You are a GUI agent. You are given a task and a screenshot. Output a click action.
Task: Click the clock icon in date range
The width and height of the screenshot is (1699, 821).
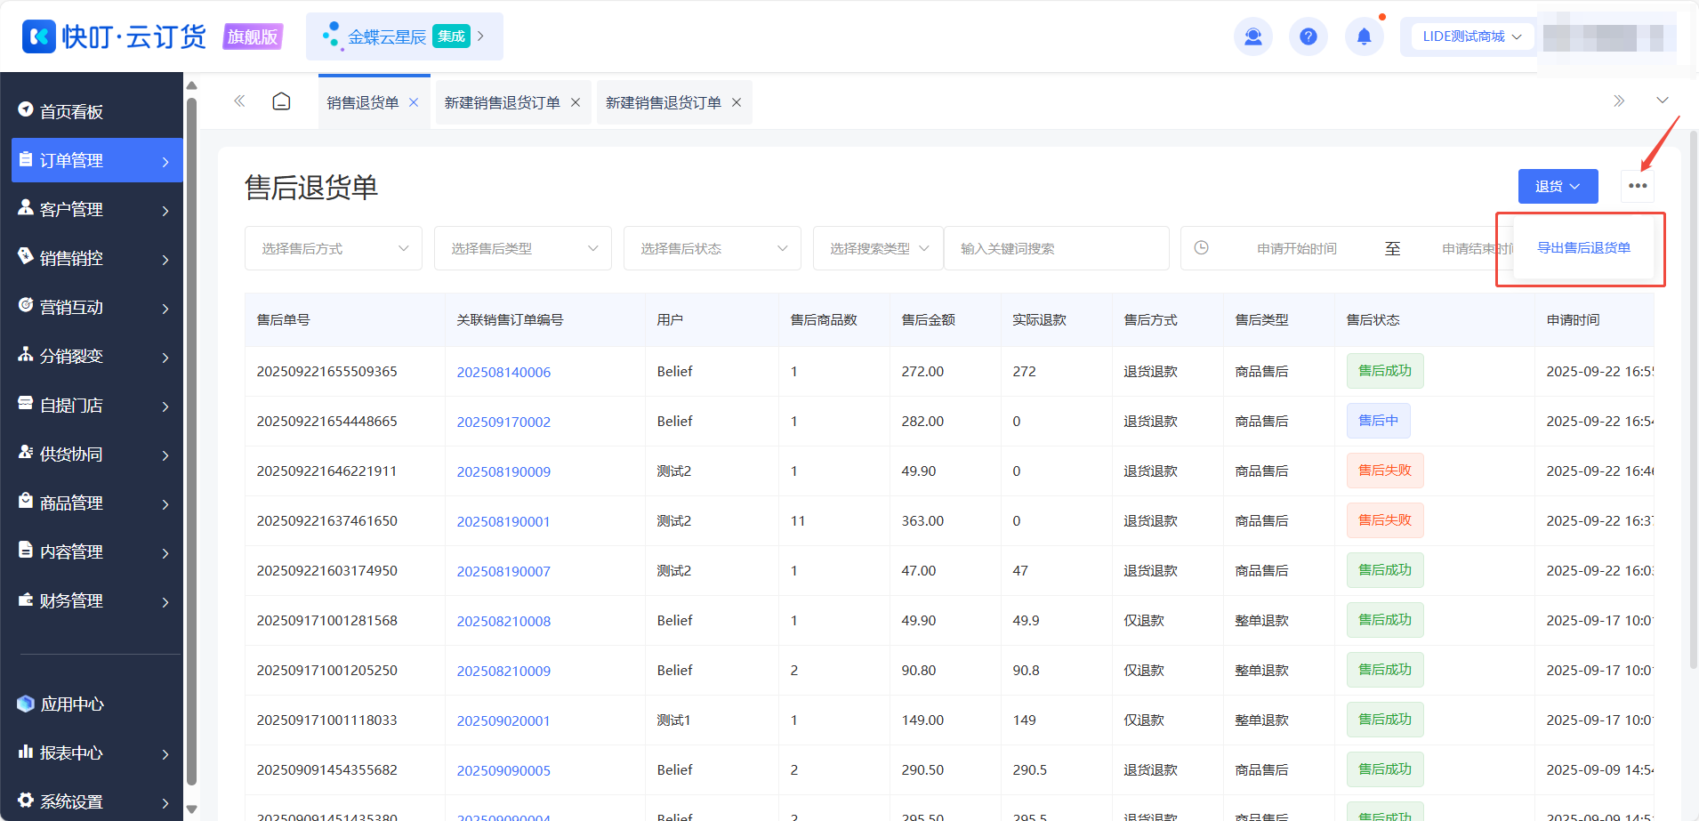[x=1201, y=248]
